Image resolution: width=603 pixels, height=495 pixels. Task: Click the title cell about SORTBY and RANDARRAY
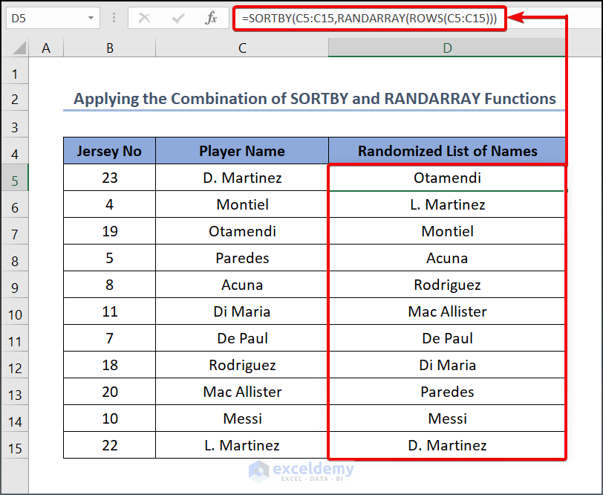314,99
